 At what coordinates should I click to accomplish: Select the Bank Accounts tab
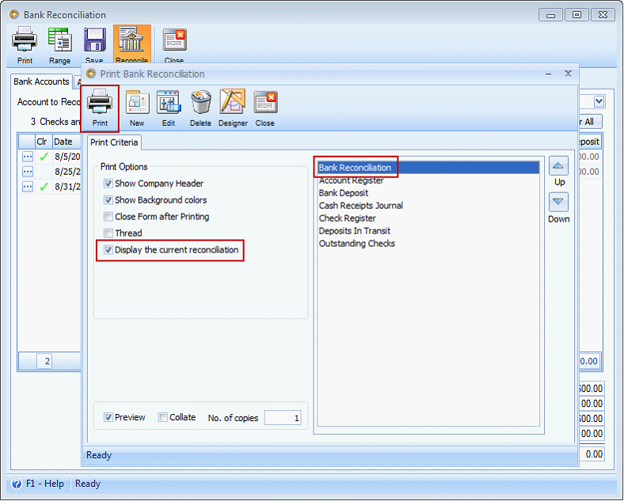pyautogui.click(x=41, y=82)
